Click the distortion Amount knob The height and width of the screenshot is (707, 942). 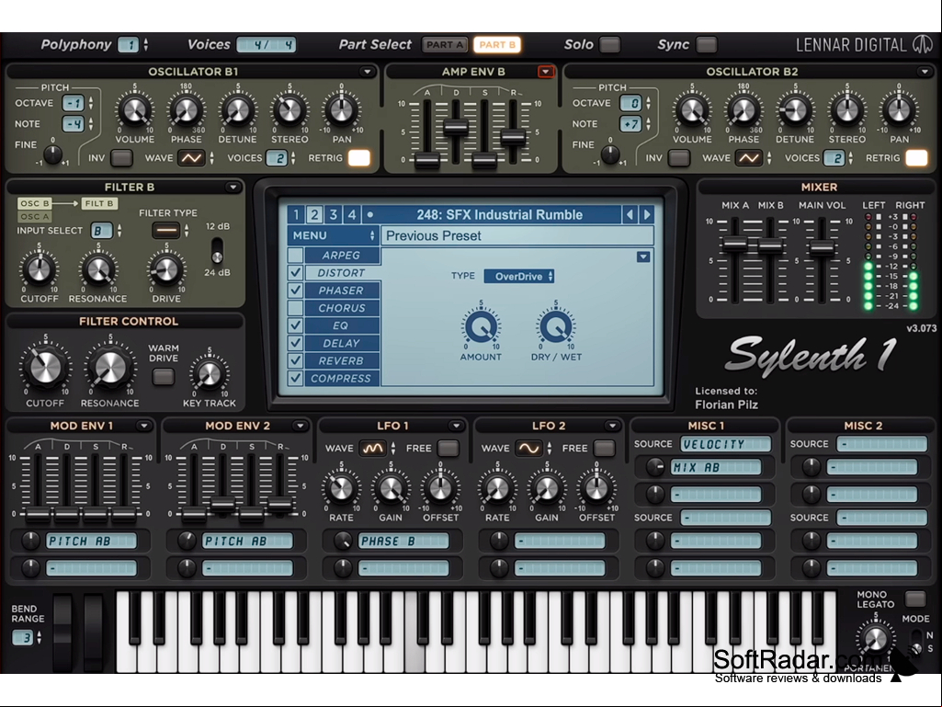tap(481, 327)
